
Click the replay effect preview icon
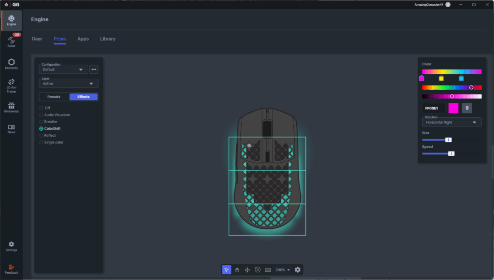(x=258, y=270)
